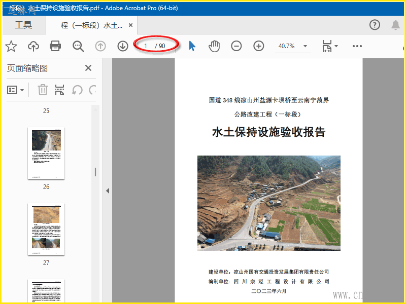Close the page thumbnails panel
This screenshot has width=406, height=304.
88,68
